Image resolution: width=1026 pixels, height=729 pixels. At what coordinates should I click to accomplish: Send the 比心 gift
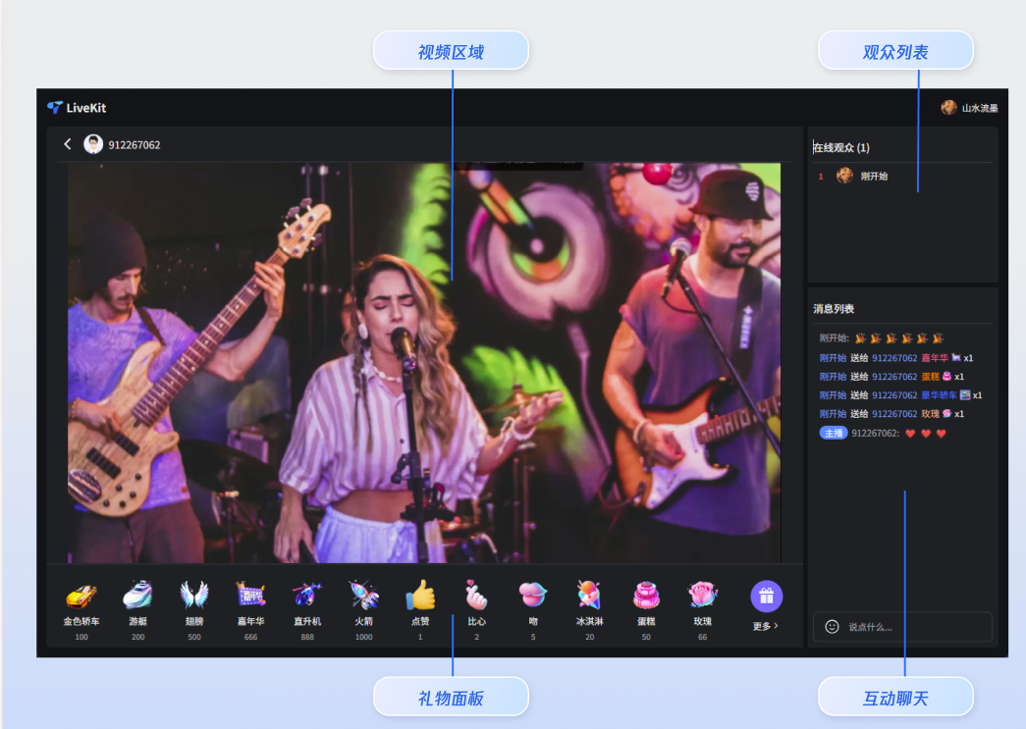point(477,610)
